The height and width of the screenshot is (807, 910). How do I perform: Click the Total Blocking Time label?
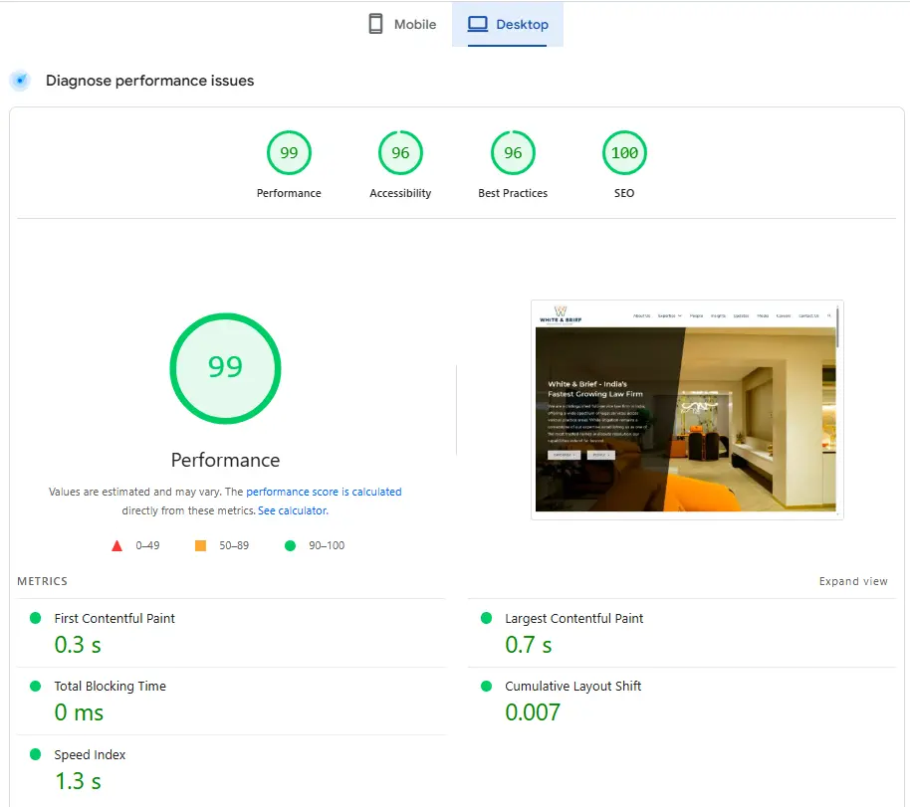click(x=110, y=687)
